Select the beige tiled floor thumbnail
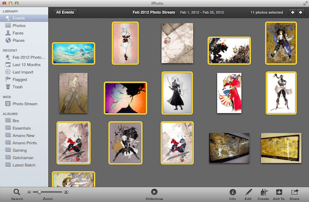The height and width of the screenshot is (202, 309). 177,43
